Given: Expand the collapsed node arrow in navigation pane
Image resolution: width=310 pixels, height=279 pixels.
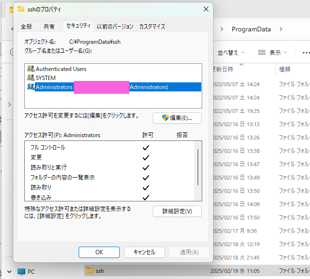Looking at the screenshot, I should (9, 104).
